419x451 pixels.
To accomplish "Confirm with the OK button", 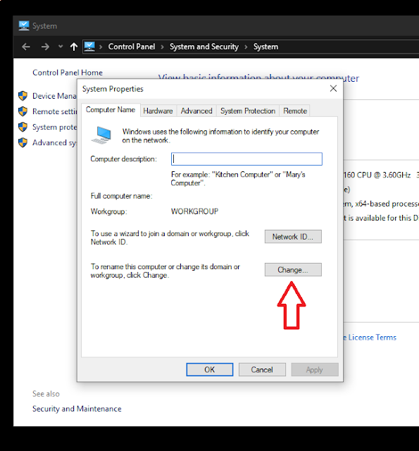I will (210, 369).
